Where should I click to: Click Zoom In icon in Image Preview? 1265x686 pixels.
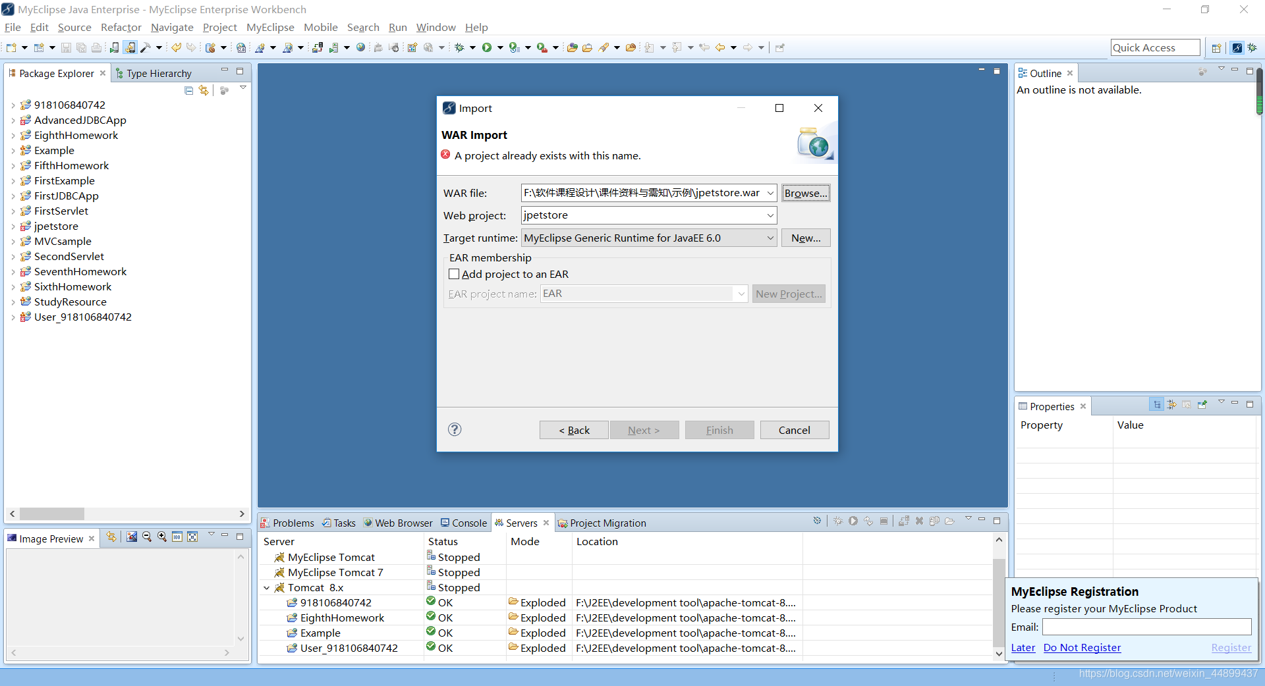tap(162, 537)
